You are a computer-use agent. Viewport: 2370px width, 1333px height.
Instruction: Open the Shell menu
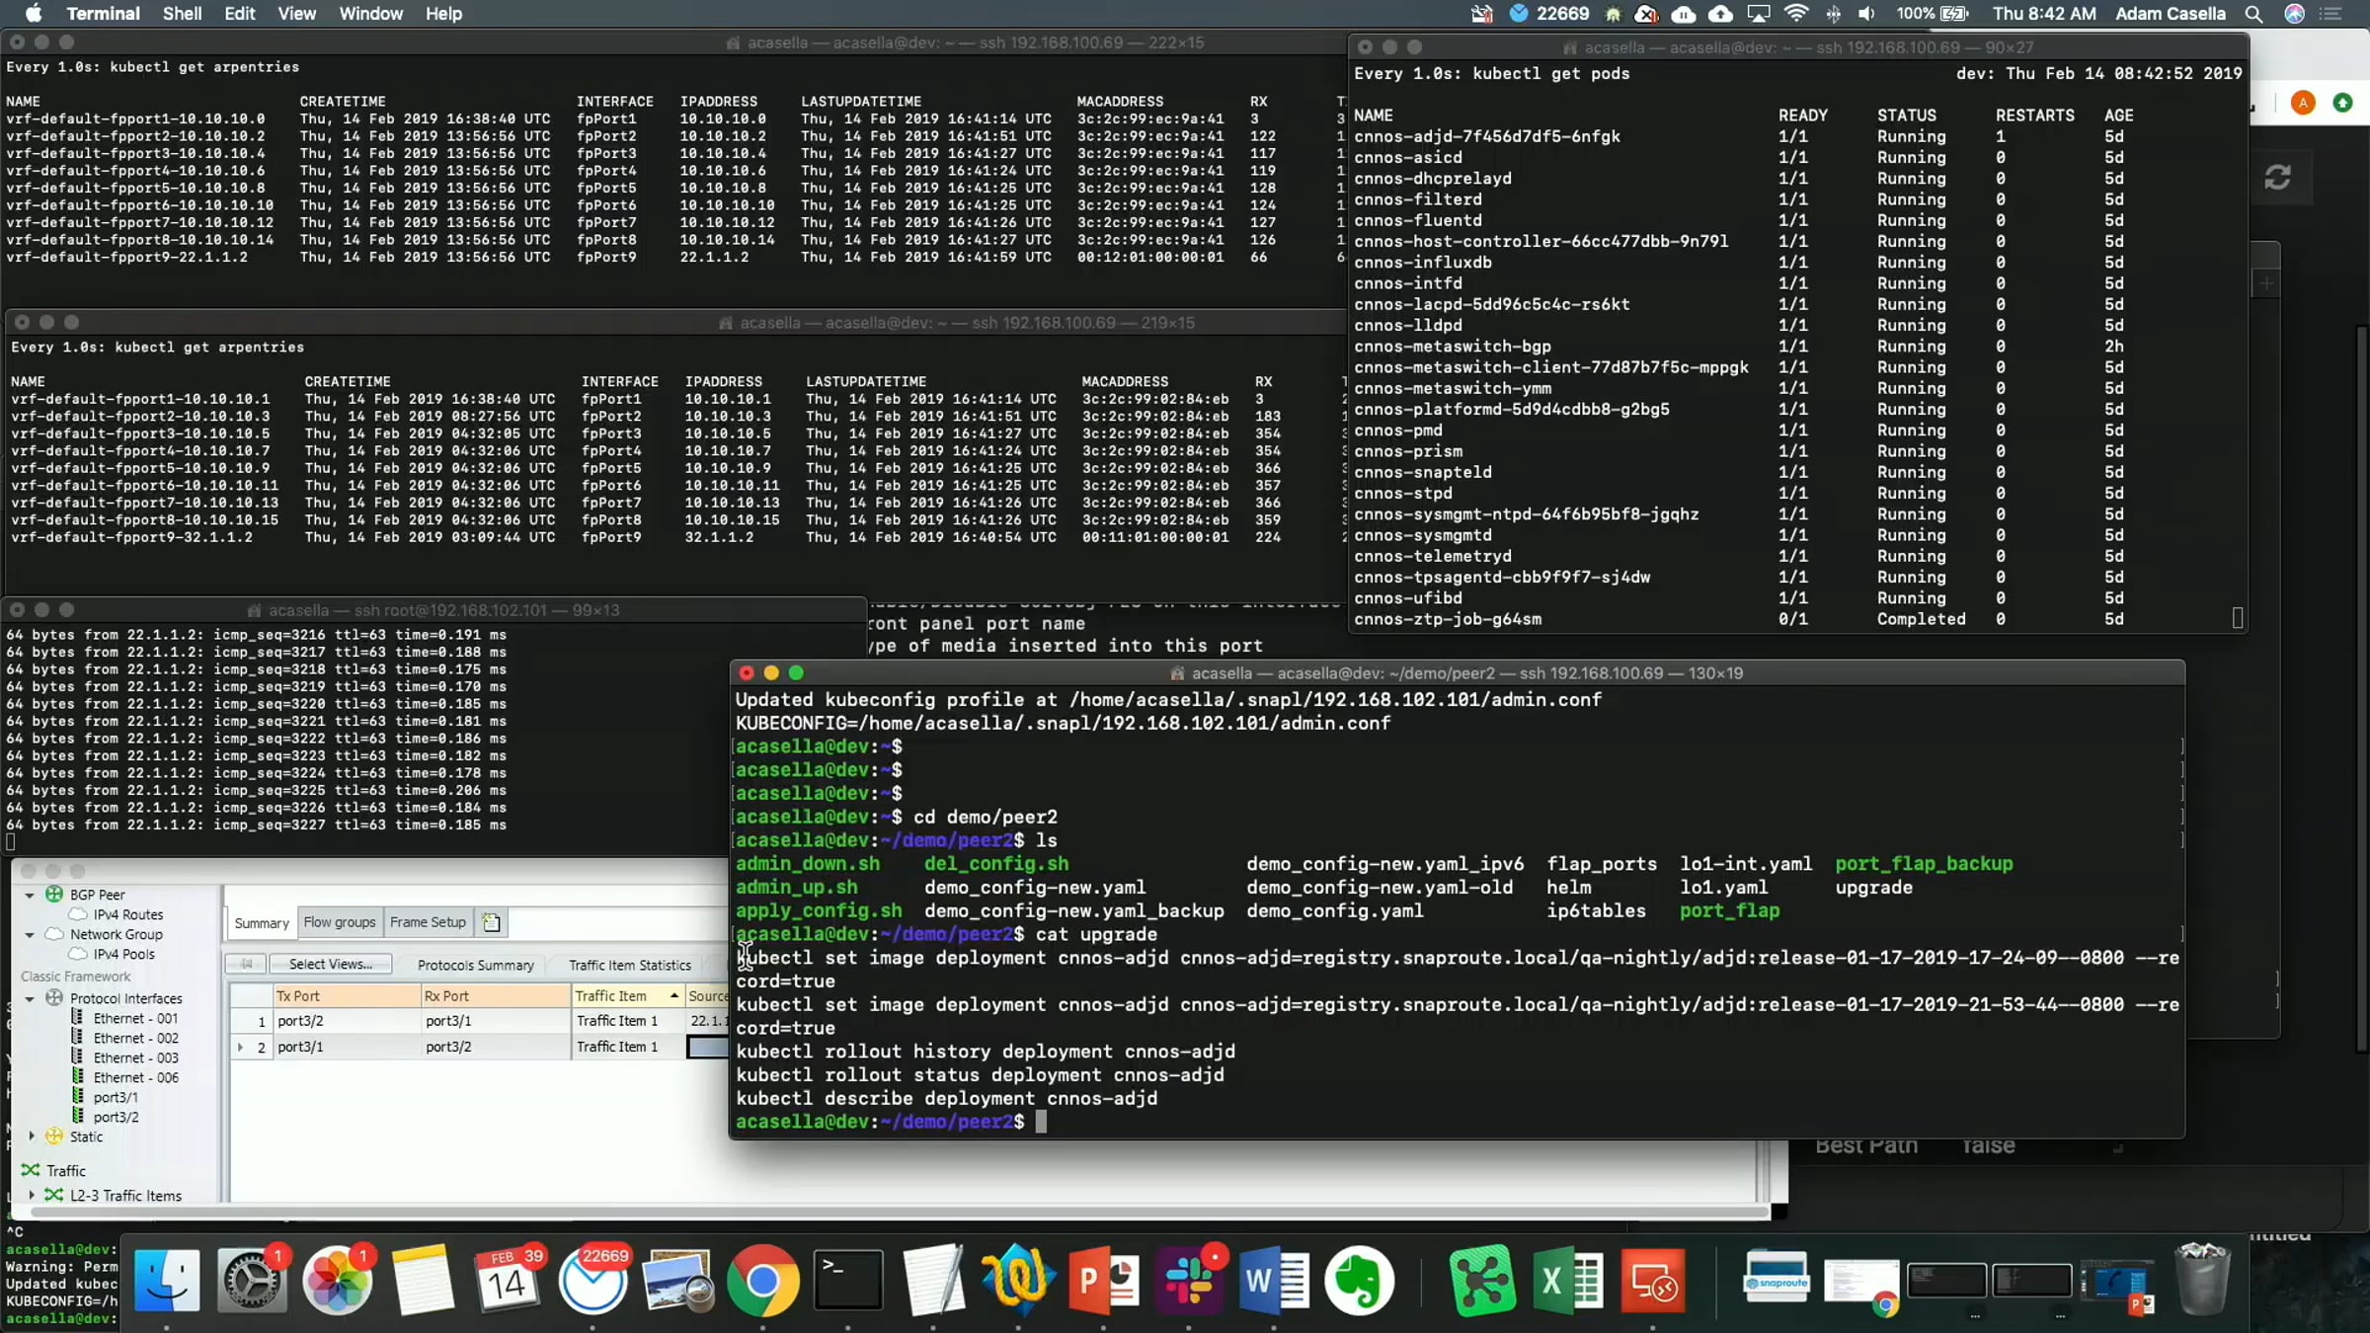click(x=182, y=14)
